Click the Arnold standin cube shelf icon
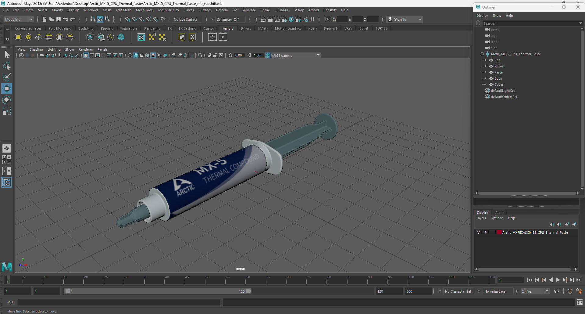The width and height of the screenshot is (585, 314). coord(90,37)
